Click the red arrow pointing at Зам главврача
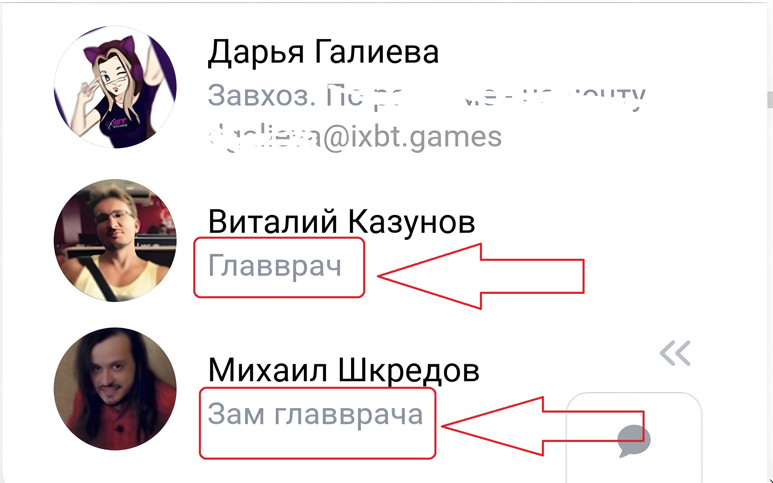Viewport: 773px width, 483px height. [x=543, y=426]
